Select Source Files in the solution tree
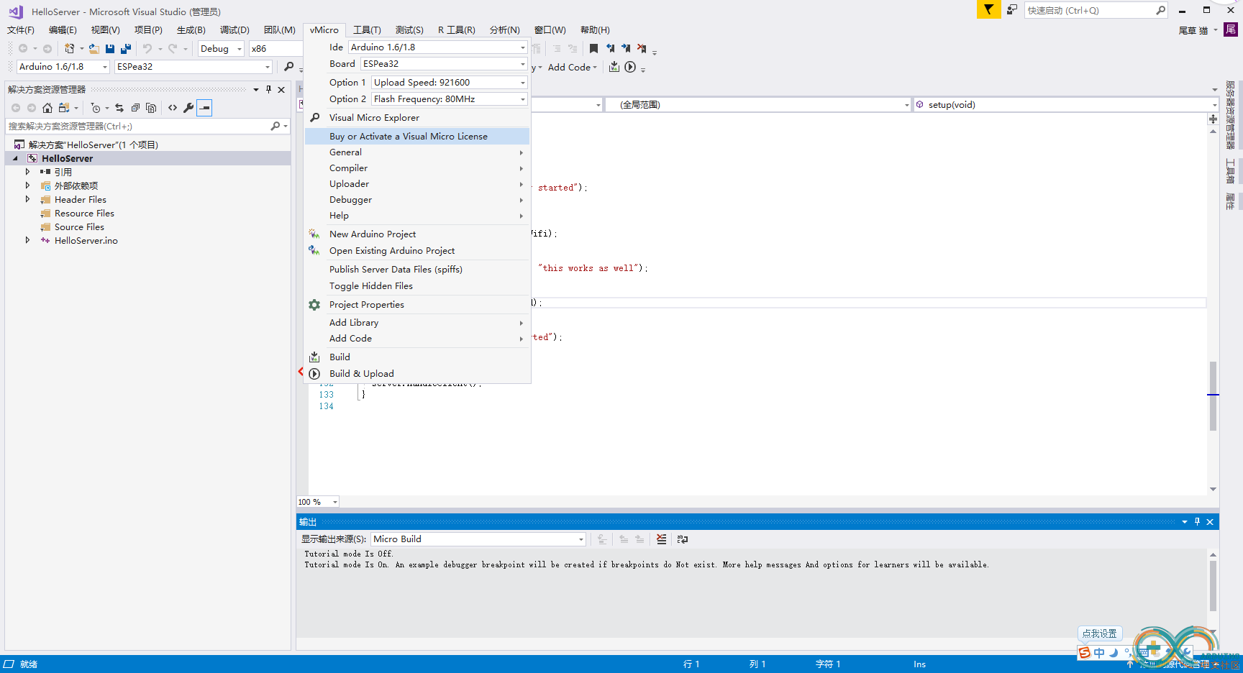 pos(79,227)
